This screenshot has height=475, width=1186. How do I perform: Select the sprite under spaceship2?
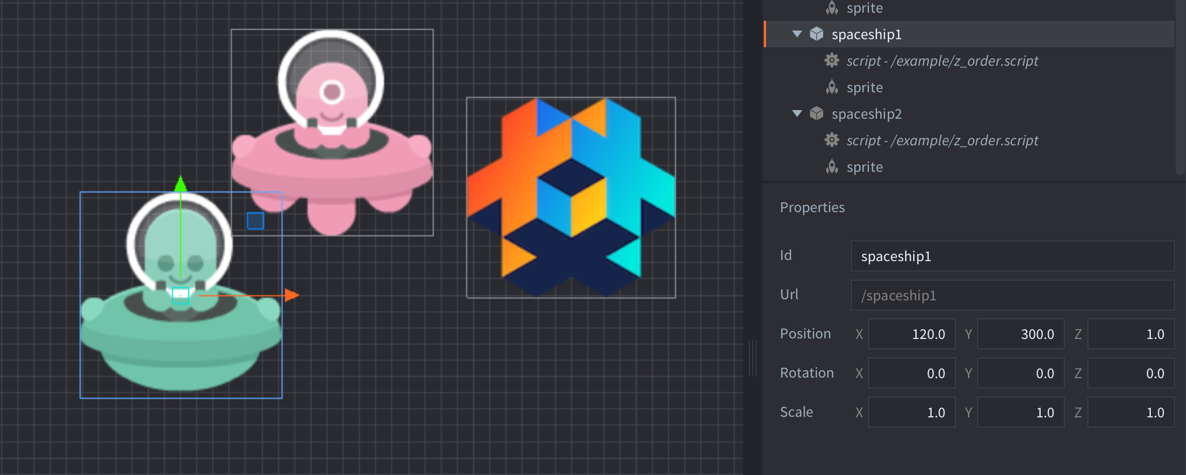(969, 167)
